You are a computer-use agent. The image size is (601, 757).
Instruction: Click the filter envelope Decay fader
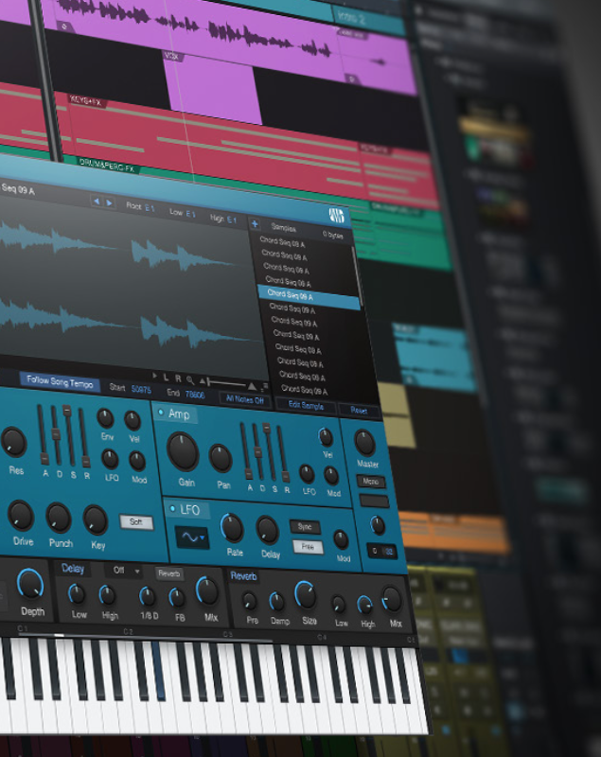click(56, 435)
